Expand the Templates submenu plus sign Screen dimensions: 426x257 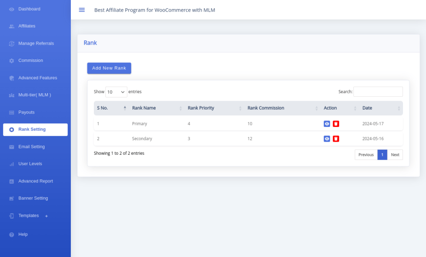47,216
